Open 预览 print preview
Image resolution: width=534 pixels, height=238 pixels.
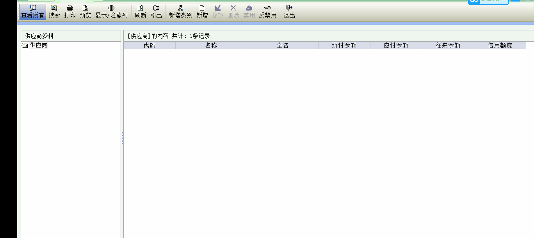(85, 12)
